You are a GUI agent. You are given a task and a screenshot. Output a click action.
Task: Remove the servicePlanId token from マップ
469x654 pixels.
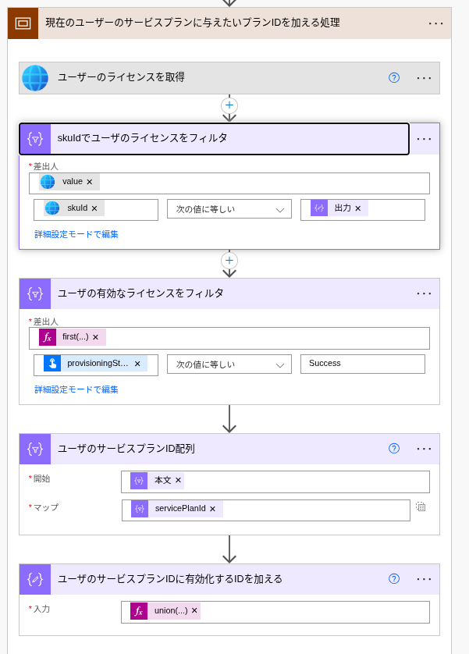pos(212,509)
